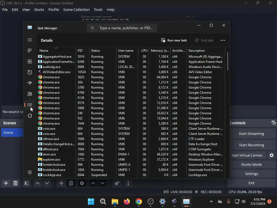Sort processes by Status column
Image resolution: width=277 pixels, height=208 pixels.
(x=103, y=51)
